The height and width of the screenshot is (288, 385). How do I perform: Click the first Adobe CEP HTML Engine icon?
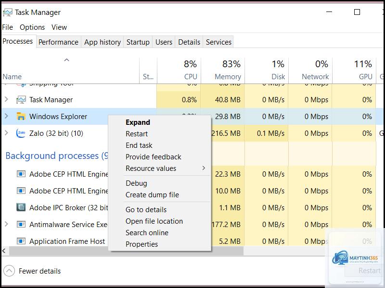[x=21, y=174]
